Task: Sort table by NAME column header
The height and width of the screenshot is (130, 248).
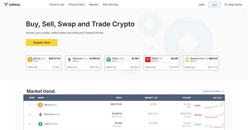Action: [x=41, y=98]
